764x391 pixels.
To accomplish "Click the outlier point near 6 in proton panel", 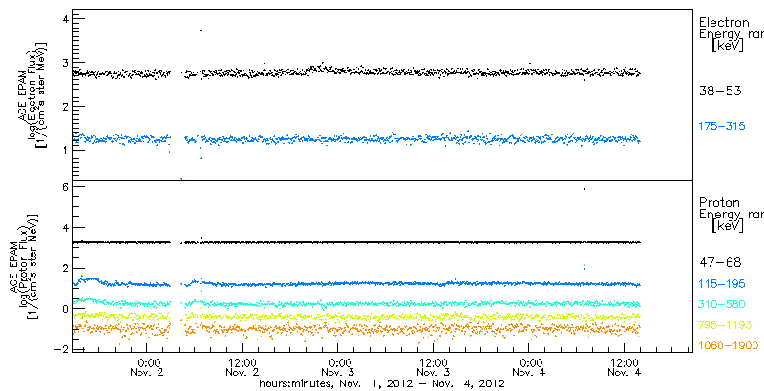I will [x=584, y=189].
